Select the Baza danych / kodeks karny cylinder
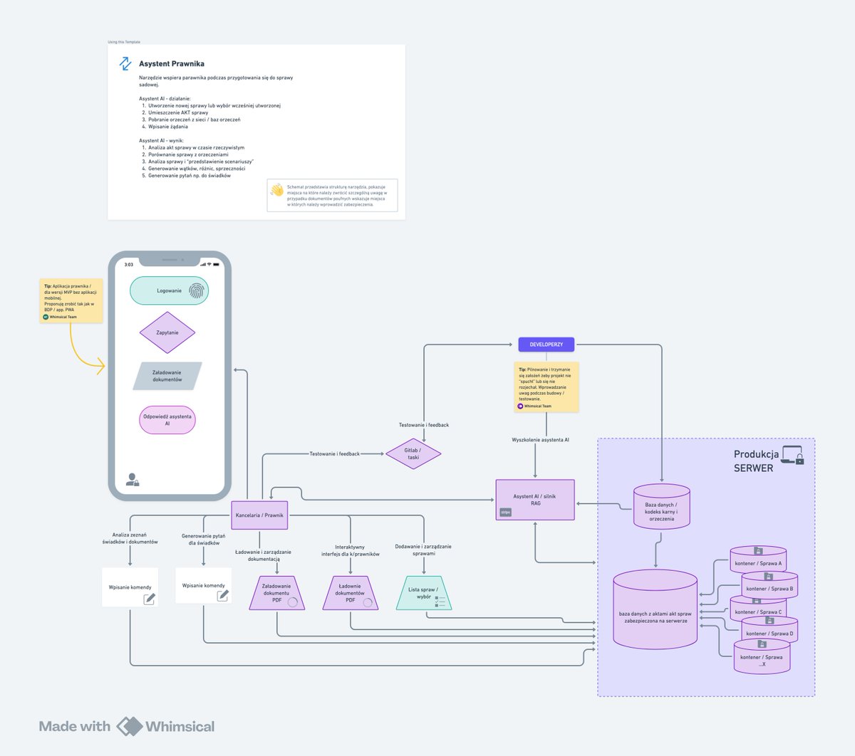Viewport: 855px width, 756px height. coord(662,507)
